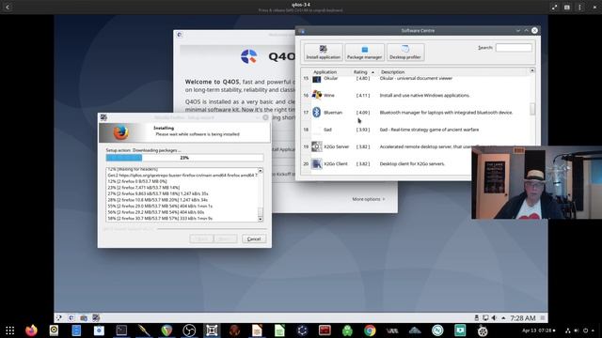Open the green spreadsheet app in host dock

pyautogui.click(x=279, y=330)
